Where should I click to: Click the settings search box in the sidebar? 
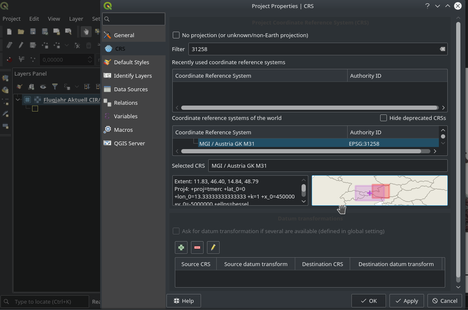pyautogui.click(x=134, y=19)
